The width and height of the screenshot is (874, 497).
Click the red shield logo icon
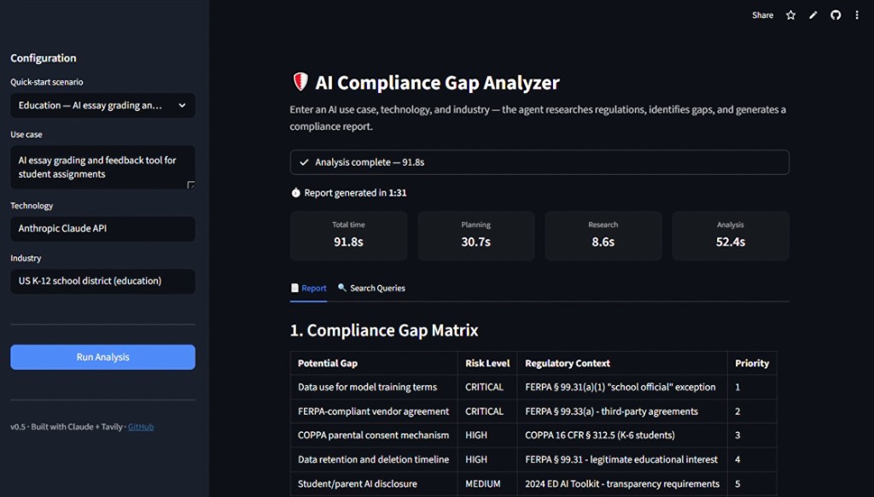pyautogui.click(x=300, y=81)
